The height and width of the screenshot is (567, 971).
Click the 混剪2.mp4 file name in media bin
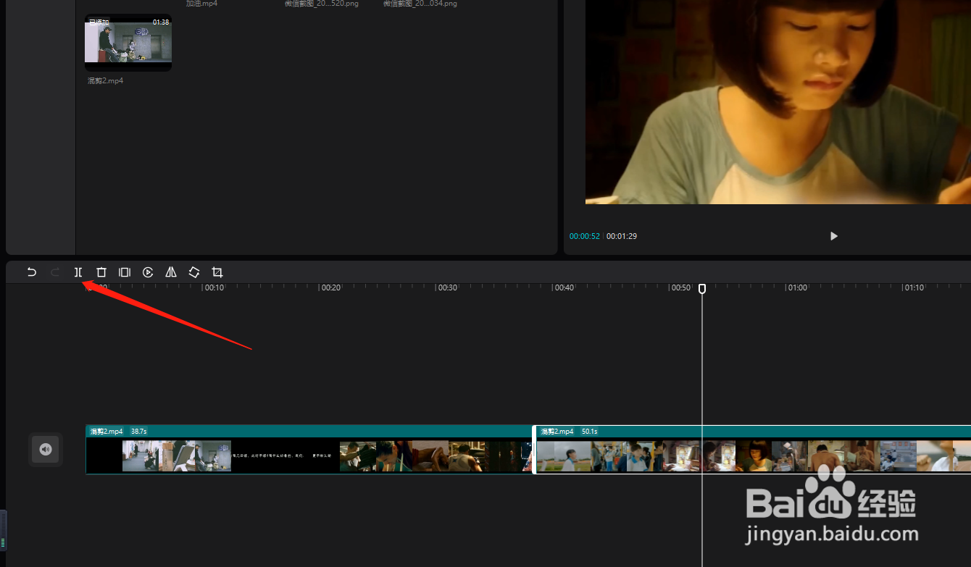(x=105, y=81)
